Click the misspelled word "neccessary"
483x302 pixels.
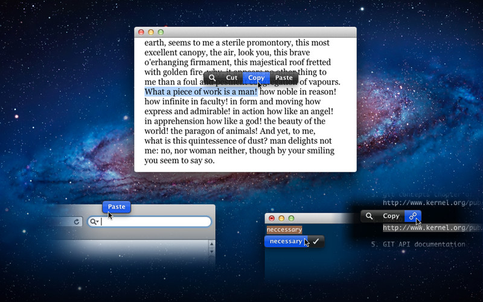(284, 230)
